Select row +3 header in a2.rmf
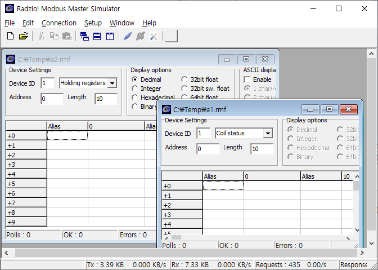 pyautogui.click(x=26, y=165)
